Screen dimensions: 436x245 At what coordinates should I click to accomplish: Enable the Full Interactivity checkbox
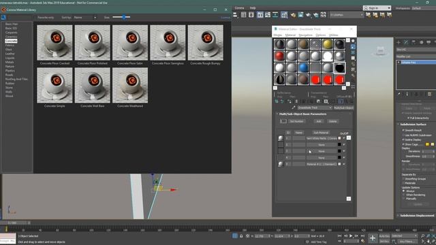click(409, 118)
